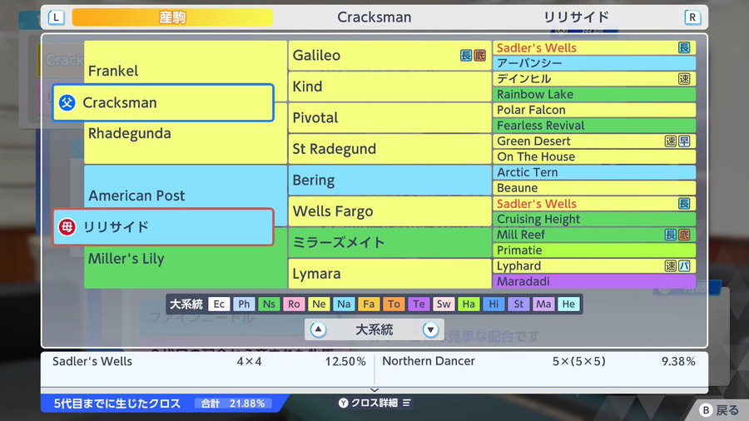Click the 速 factor icon on Green Desert
This screenshot has width=749, height=421.
[x=671, y=141]
